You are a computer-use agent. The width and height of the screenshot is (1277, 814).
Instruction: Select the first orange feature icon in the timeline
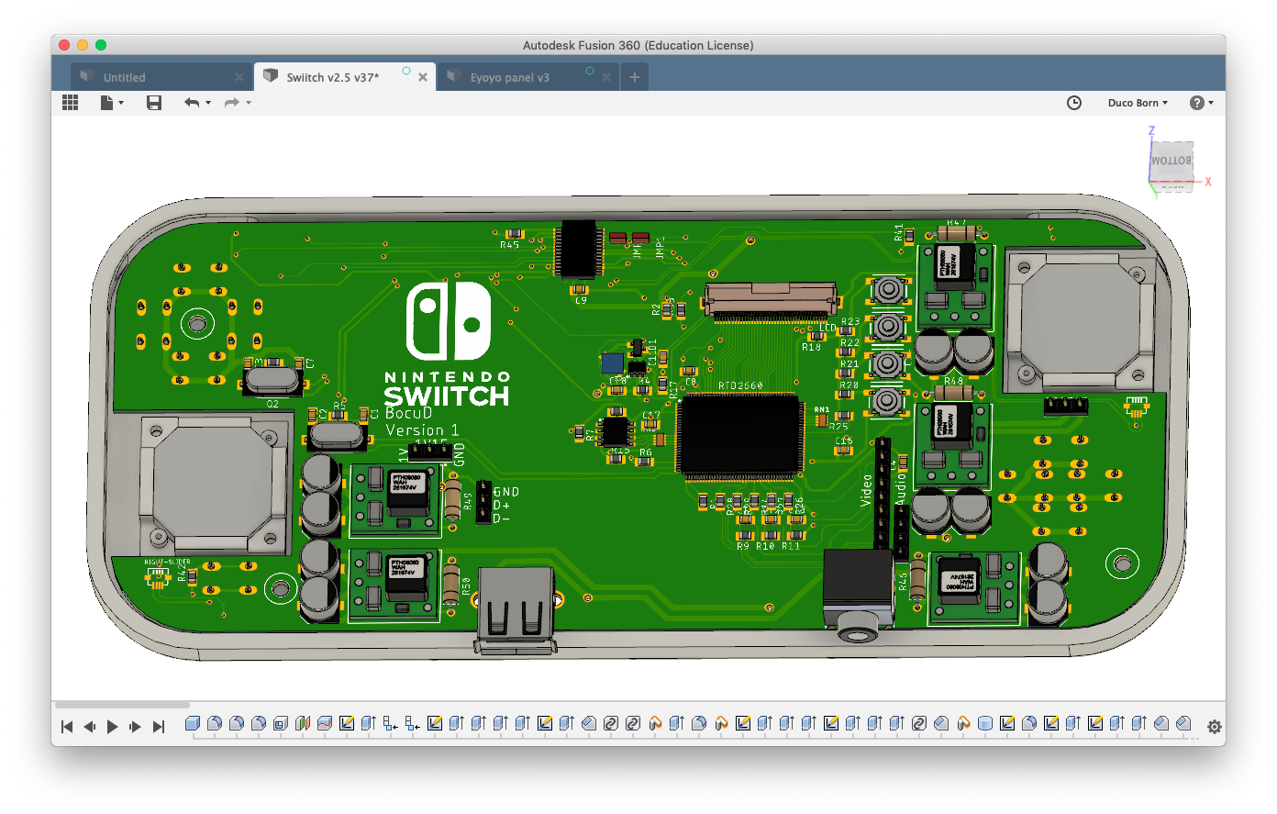click(655, 723)
